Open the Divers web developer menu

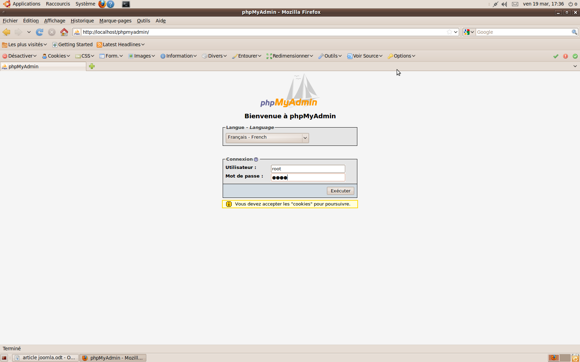click(214, 56)
